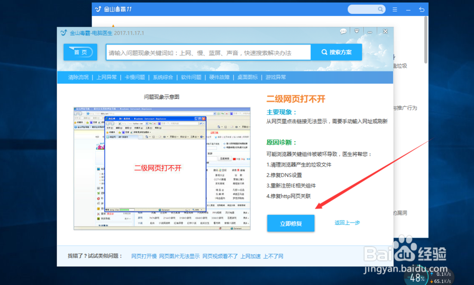Click the 金山毒霸11 logo icon
The height and width of the screenshot is (285, 474).
[98, 9]
